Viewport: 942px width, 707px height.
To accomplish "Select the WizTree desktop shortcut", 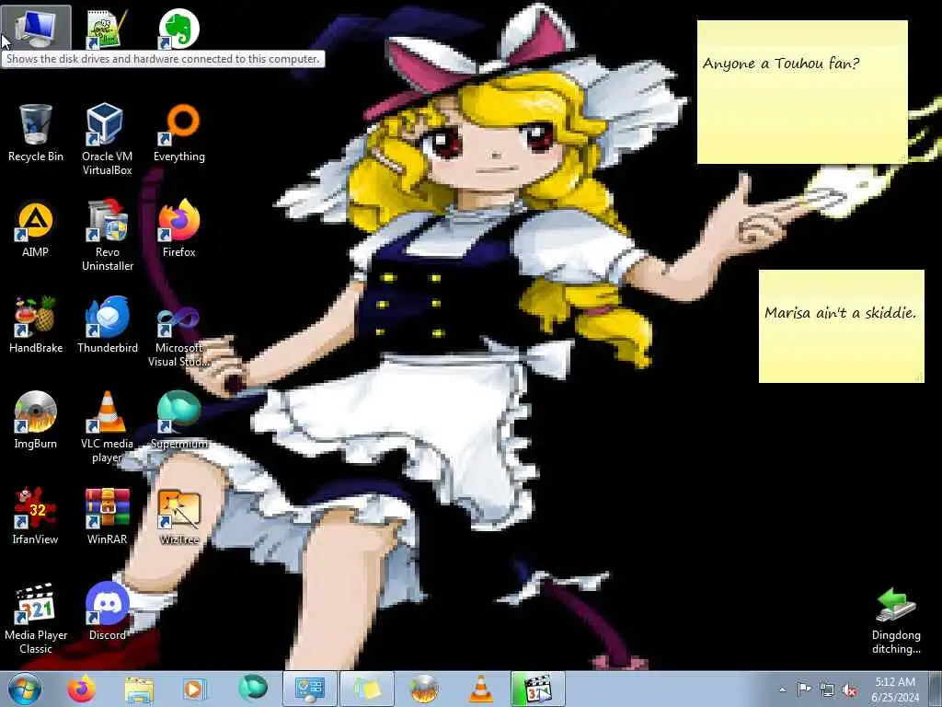I will tap(179, 516).
